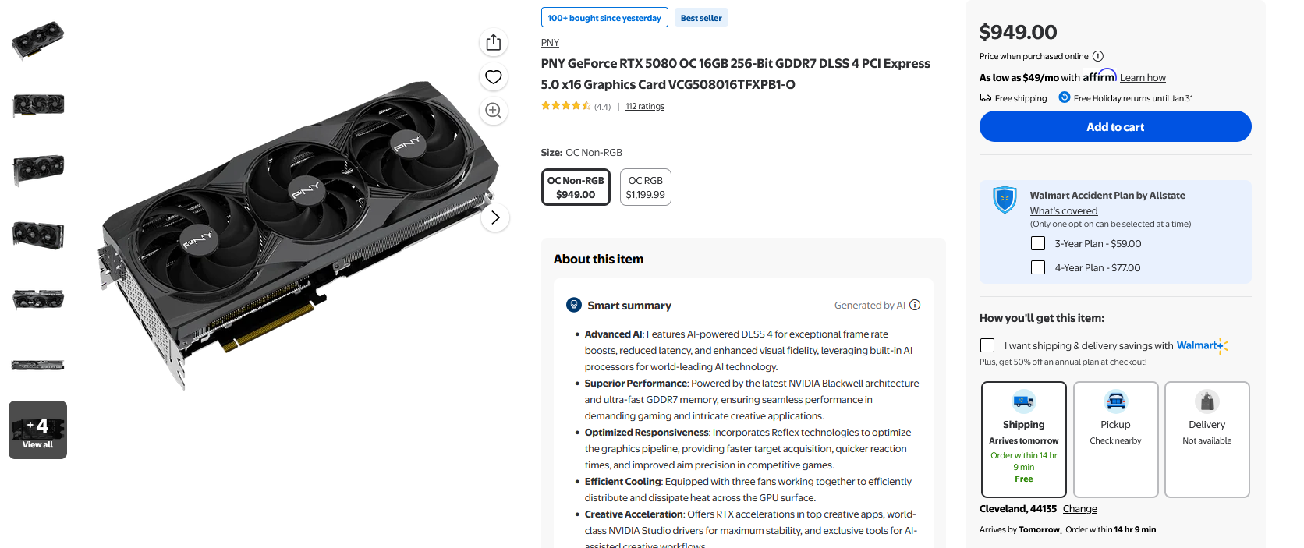Select the Shipping truck option
The width and height of the screenshot is (1304, 548).
pos(1024,439)
